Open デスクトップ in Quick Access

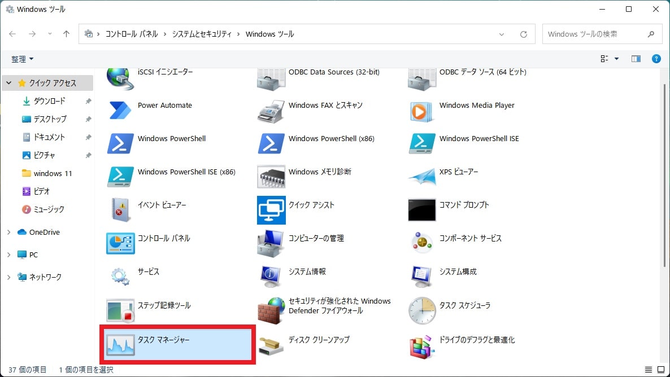point(50,119)
